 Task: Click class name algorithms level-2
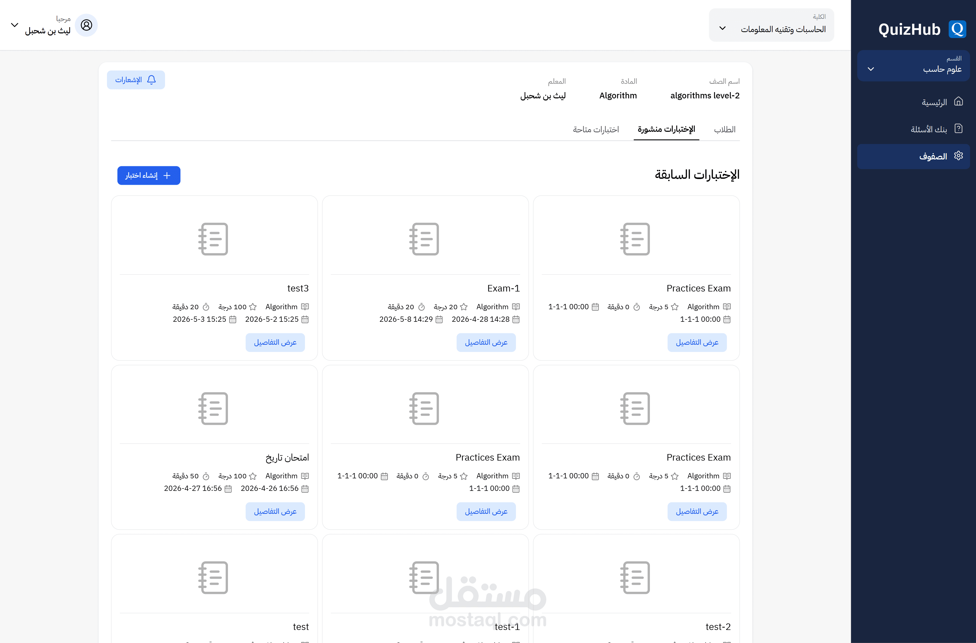[705, 96]
